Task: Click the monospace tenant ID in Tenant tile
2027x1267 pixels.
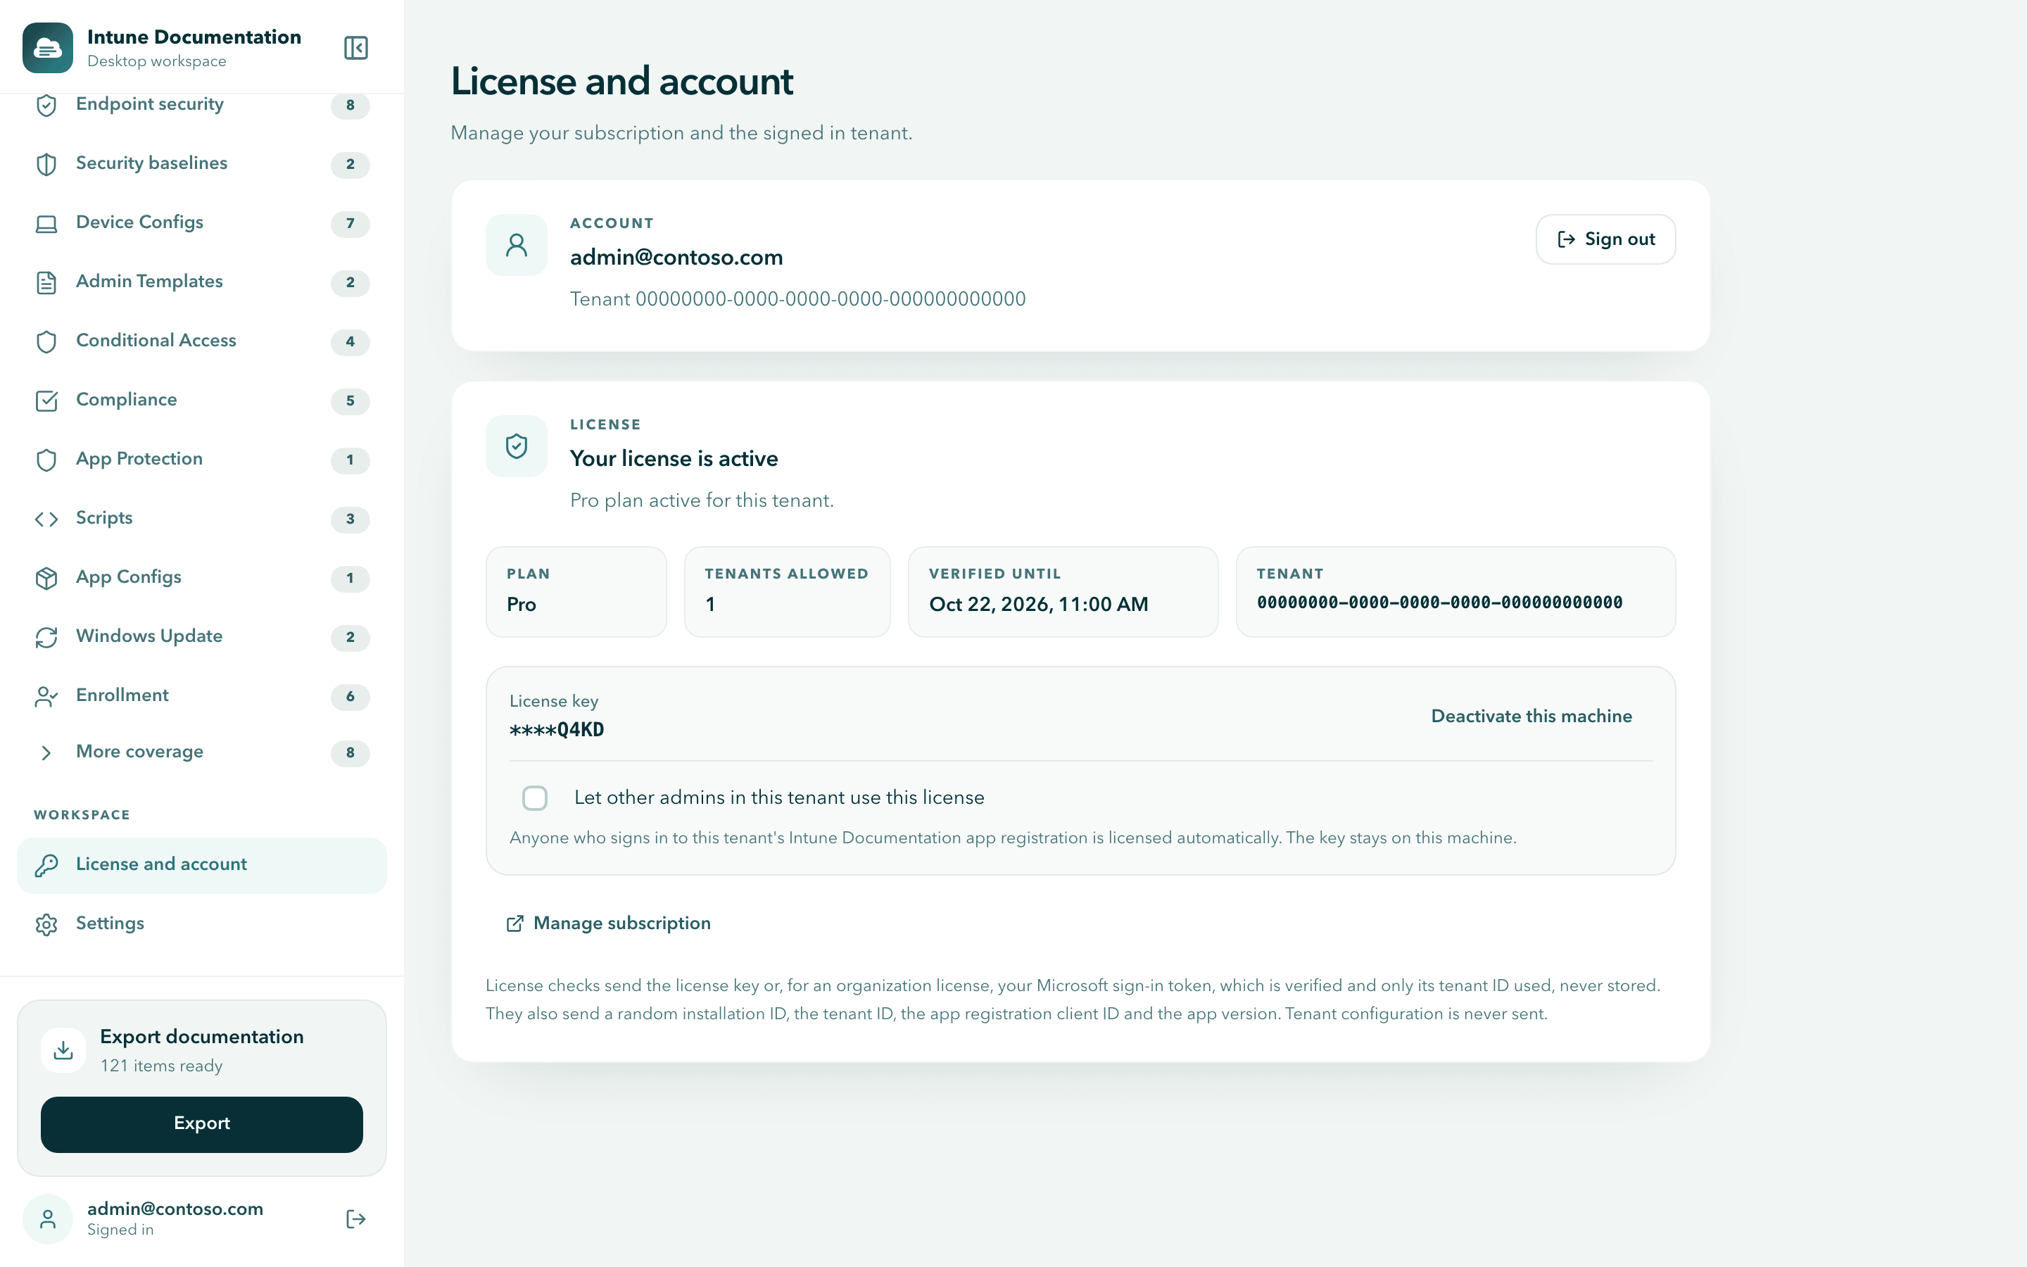Action: point(1440,603)
